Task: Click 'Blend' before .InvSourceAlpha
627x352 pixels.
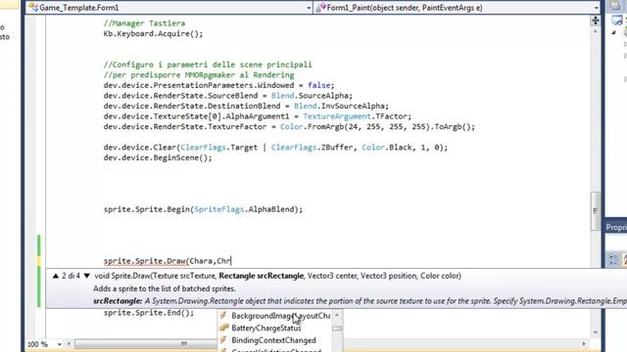Action: pos(305,107)
